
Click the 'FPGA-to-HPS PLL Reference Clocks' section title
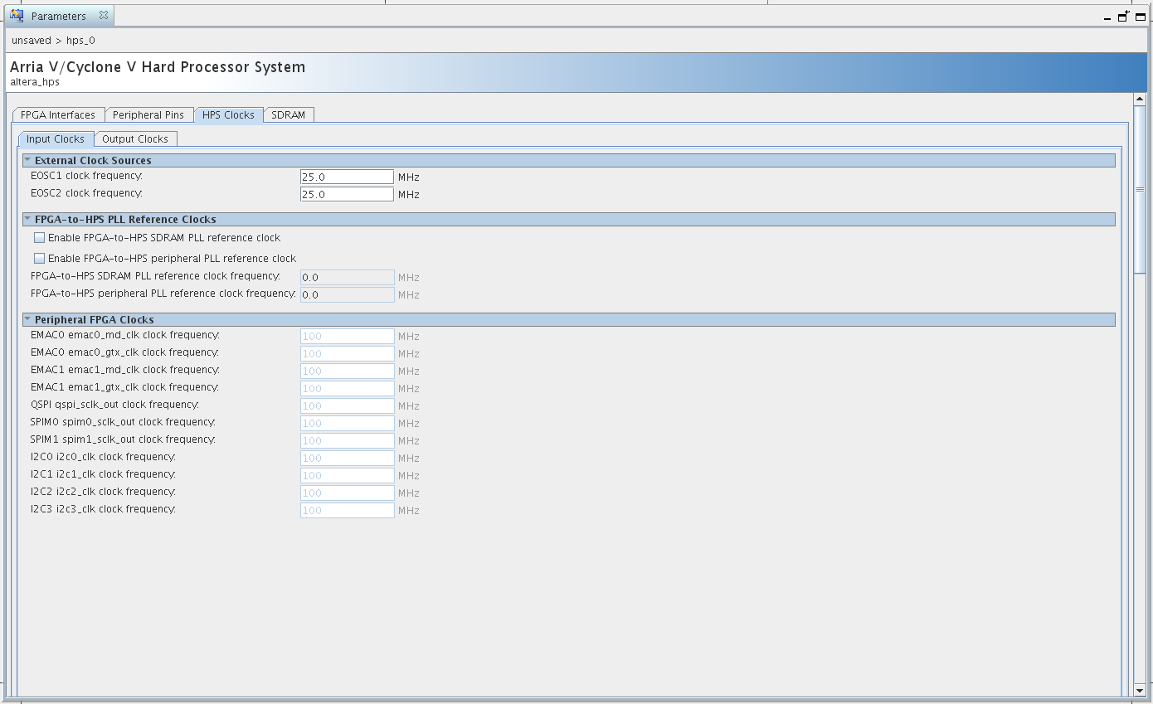click(x=125, y=219)
